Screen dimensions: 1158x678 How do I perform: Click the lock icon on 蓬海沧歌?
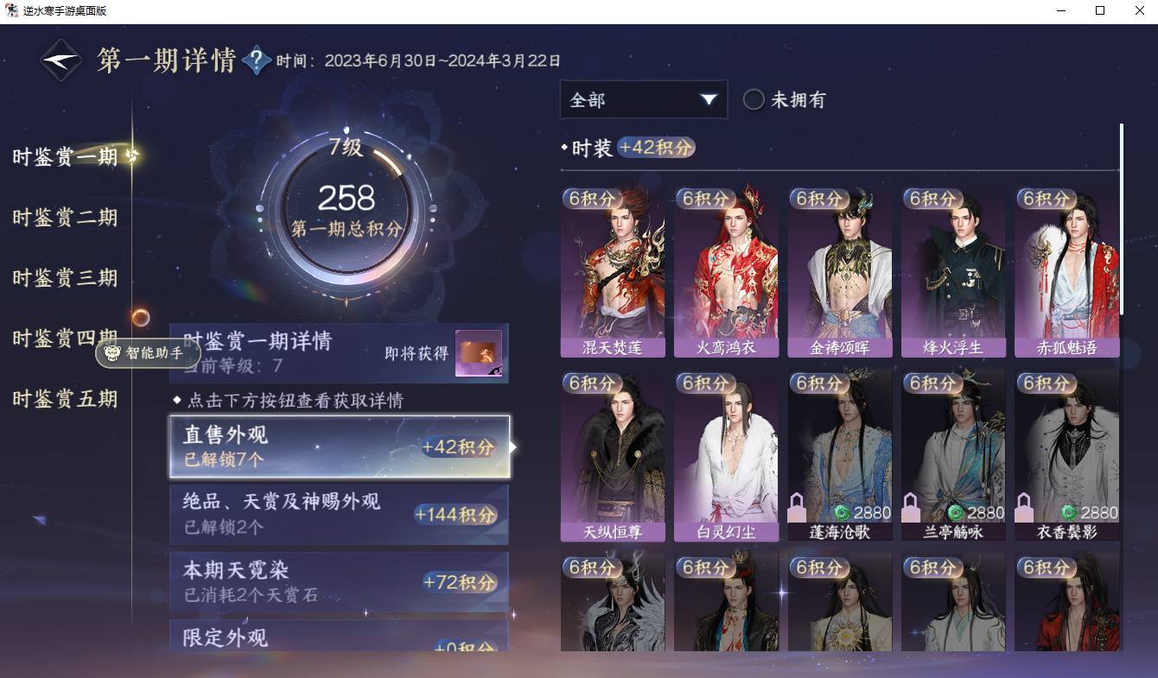click(798, 507)
